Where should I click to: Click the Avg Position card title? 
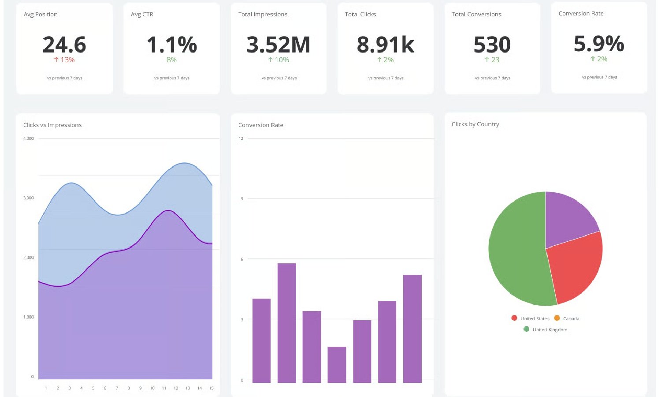(41, 14)
